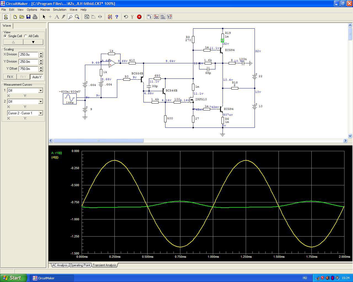The image size is (353, 282).
Task: Activate the Zoom magnifier tool
Action: click(77, 17)
